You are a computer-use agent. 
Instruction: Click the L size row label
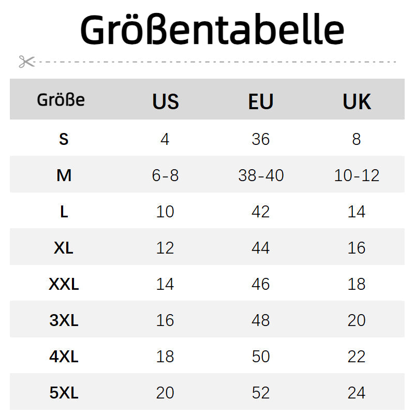click(64, 212)
